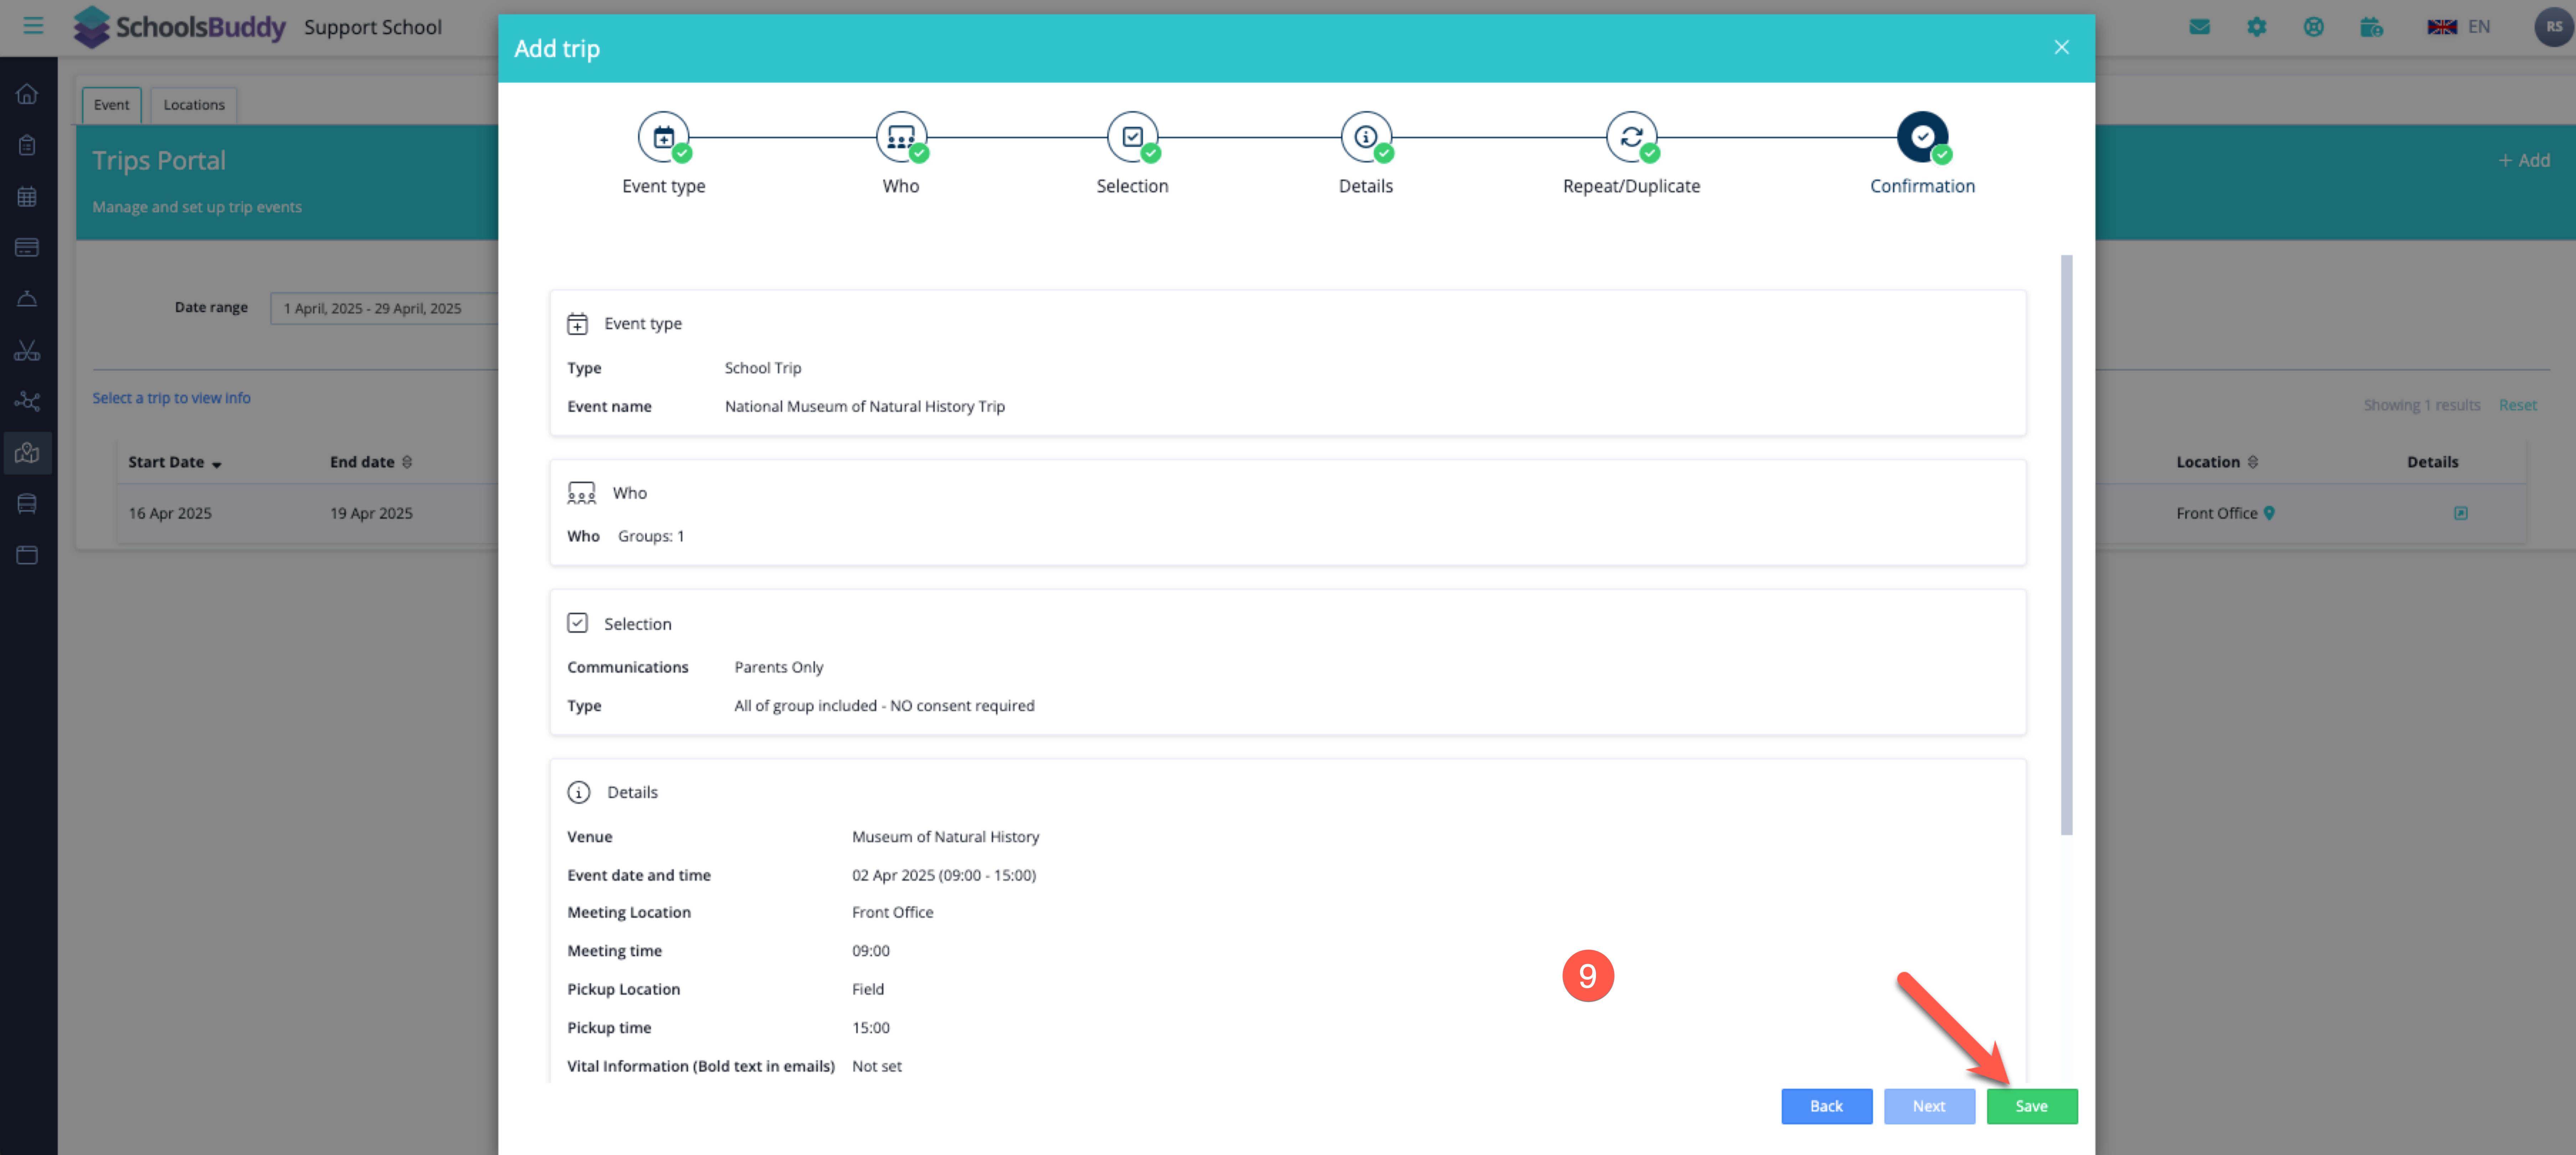
Task: Open the clipboard icon in sidebar
Action: pyautogui.click(x=27, y=145)
